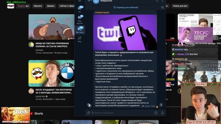
Task: Open the emoji picker smiley icon
Action: click(x=156, y=113)
